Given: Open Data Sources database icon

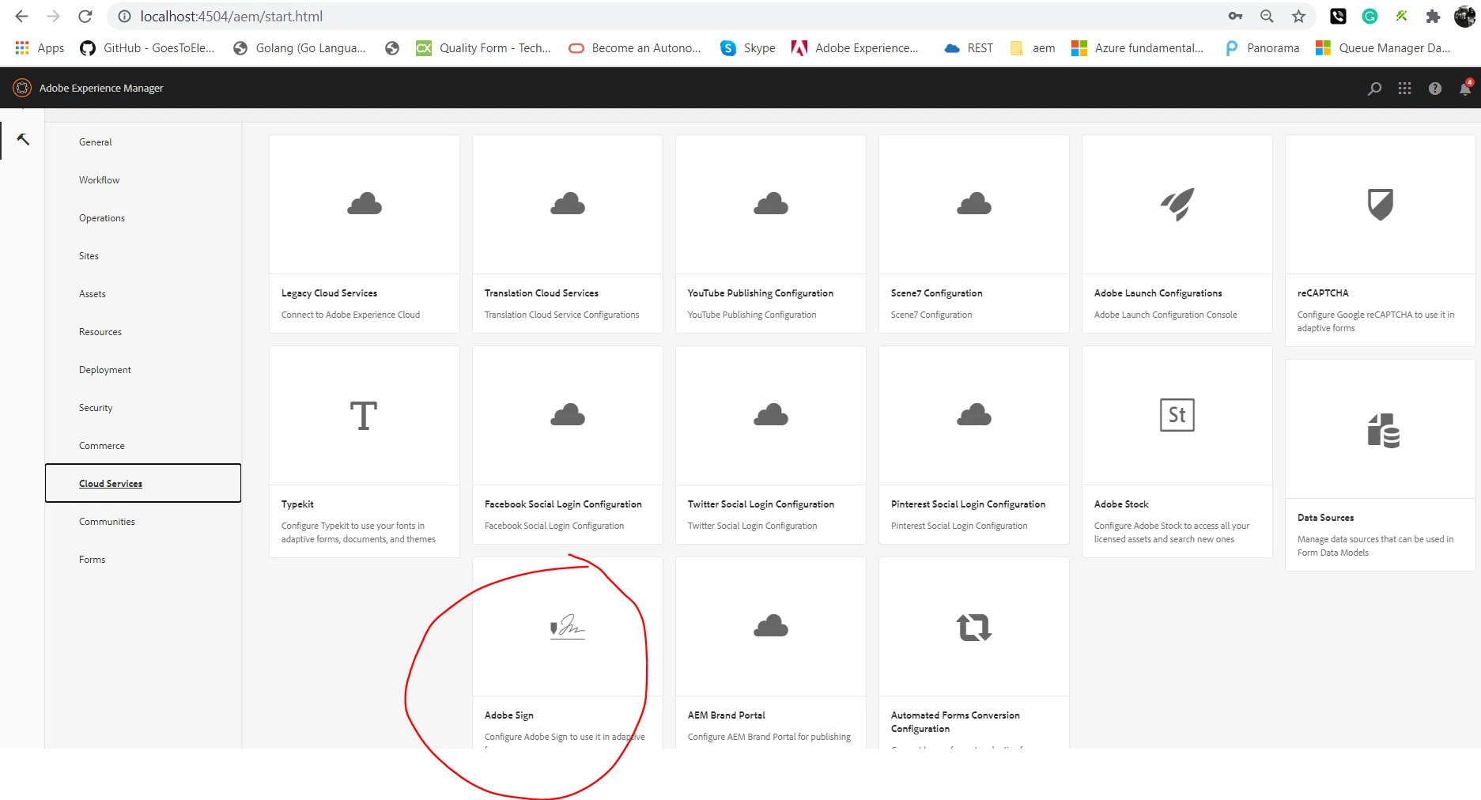Looking at the screenshot, I should [x=1384, y=431].
